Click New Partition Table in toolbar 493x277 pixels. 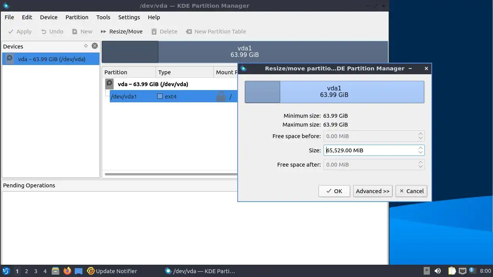pos(216,32)
